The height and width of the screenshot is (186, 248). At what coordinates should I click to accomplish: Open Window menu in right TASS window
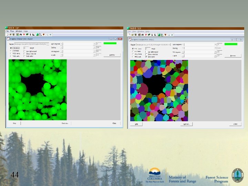[x=141, y=31]
